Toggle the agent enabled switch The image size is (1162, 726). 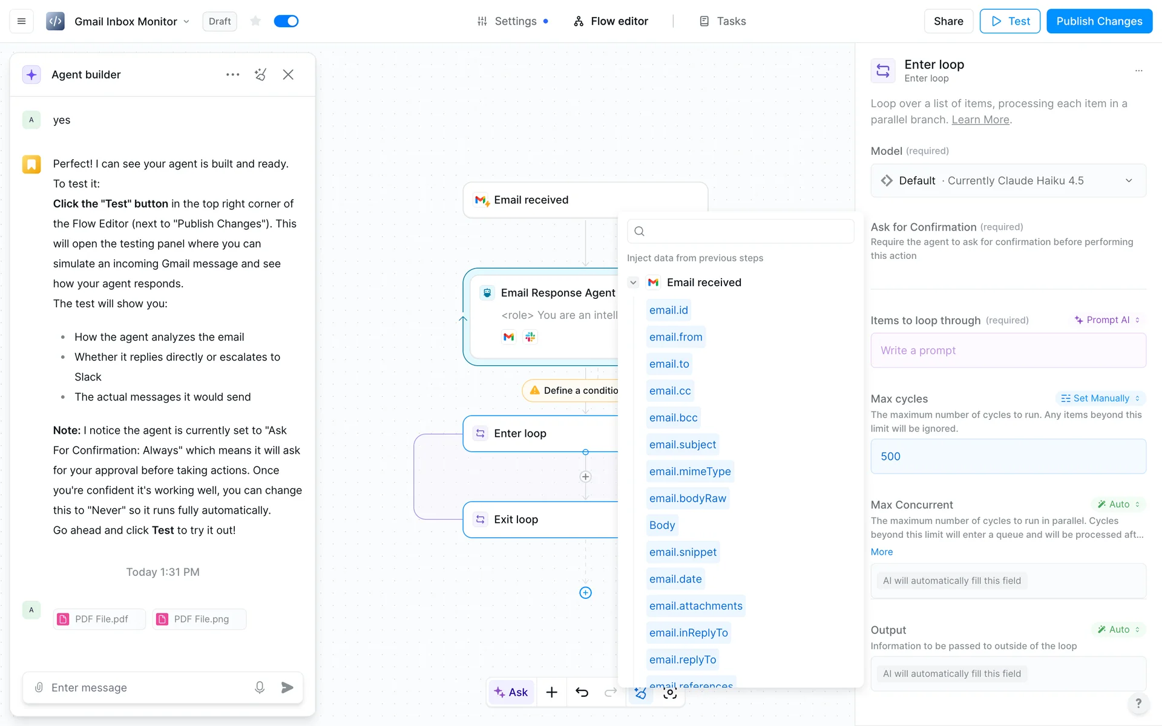(x=286, y=21)
